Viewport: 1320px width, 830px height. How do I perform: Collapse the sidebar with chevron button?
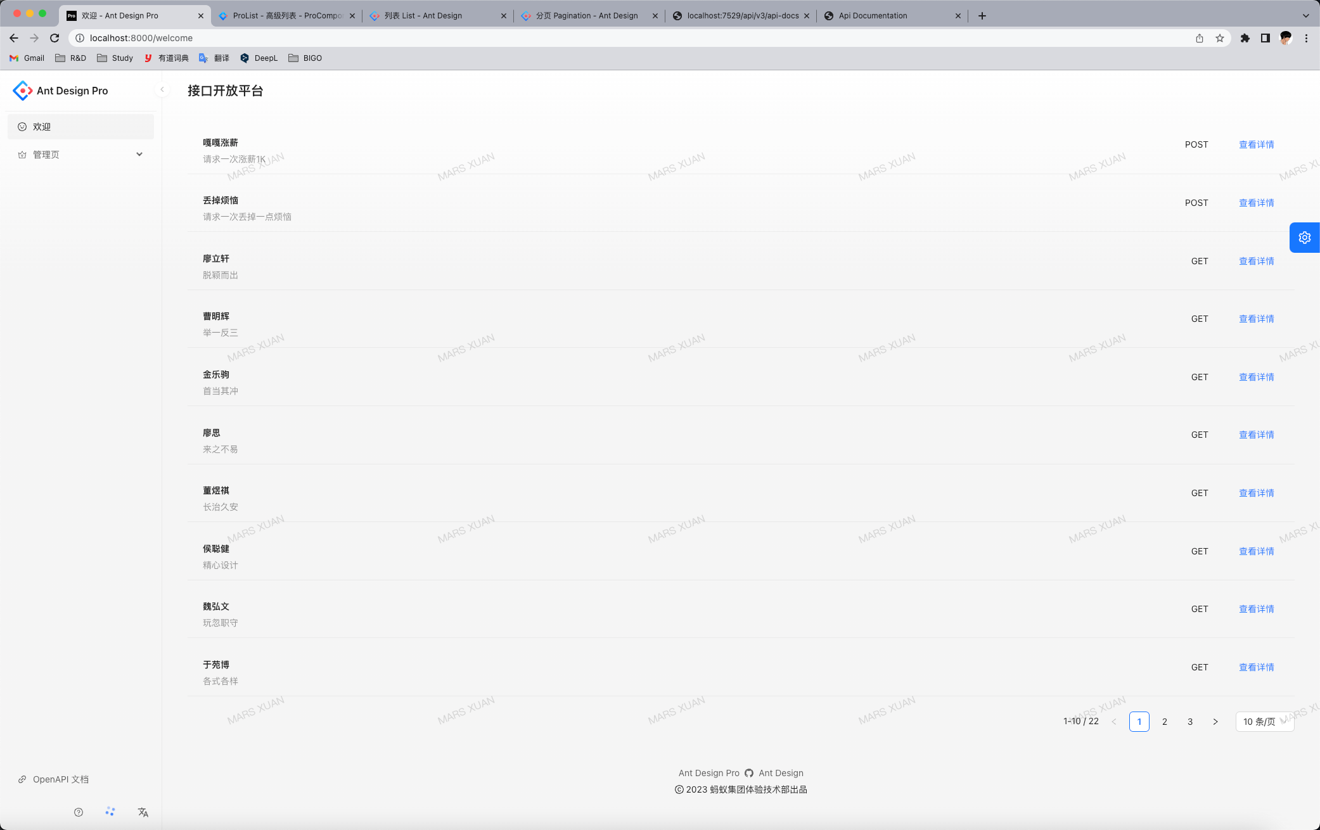pyautogui.click(x=162, y=90)
